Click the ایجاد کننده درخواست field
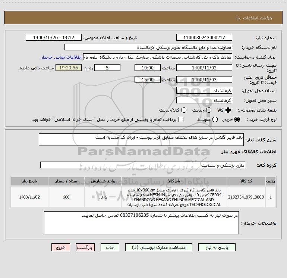 coord(158,57)
